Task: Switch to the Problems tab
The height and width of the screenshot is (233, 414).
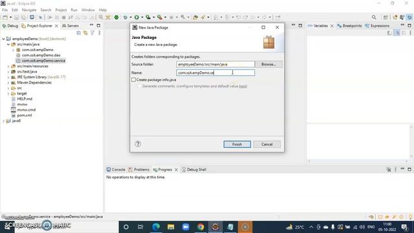Action: [x=139, y=170]
